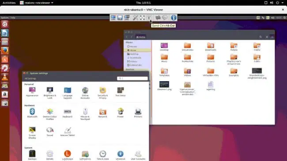The height and width of the screenshot is (161, 287).
Task: Select Home in Files sidebar
Action: 138,50
